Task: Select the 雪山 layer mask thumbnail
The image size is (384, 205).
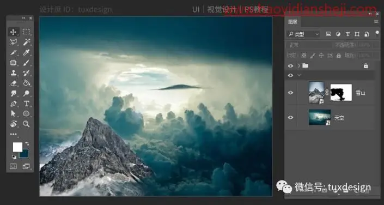Action: pyautogui.click(x=341, y=93)
